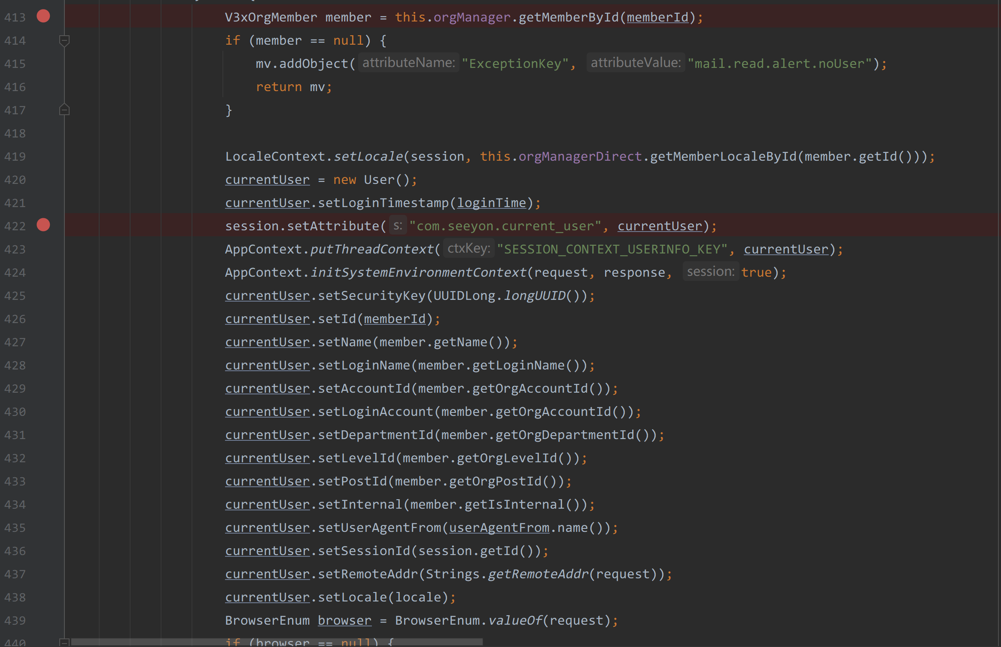
Task: Click the orgManagerDirect field reference
Action: [x=580, y=157]
